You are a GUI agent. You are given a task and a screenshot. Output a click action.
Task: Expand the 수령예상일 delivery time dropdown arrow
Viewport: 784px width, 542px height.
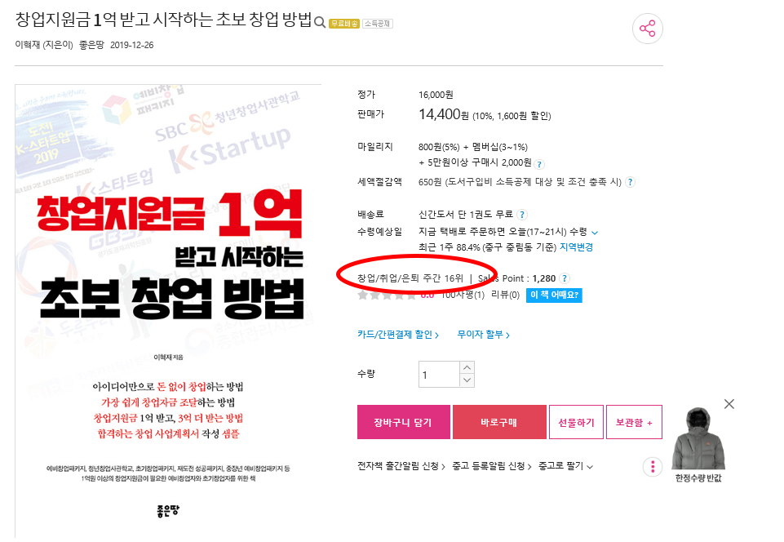[x=595, y=233]
